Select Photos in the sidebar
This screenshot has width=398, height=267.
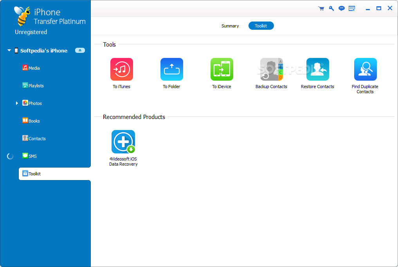[32, 103]
